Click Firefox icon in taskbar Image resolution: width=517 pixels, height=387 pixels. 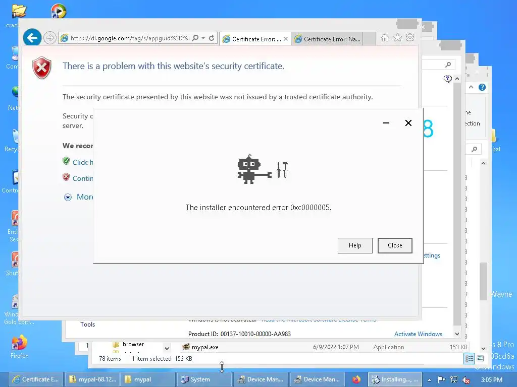[356, 379]
